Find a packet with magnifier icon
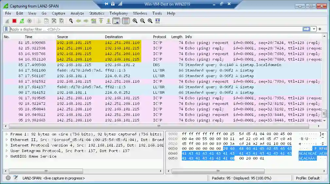330x184 pixels. [71, 21]
